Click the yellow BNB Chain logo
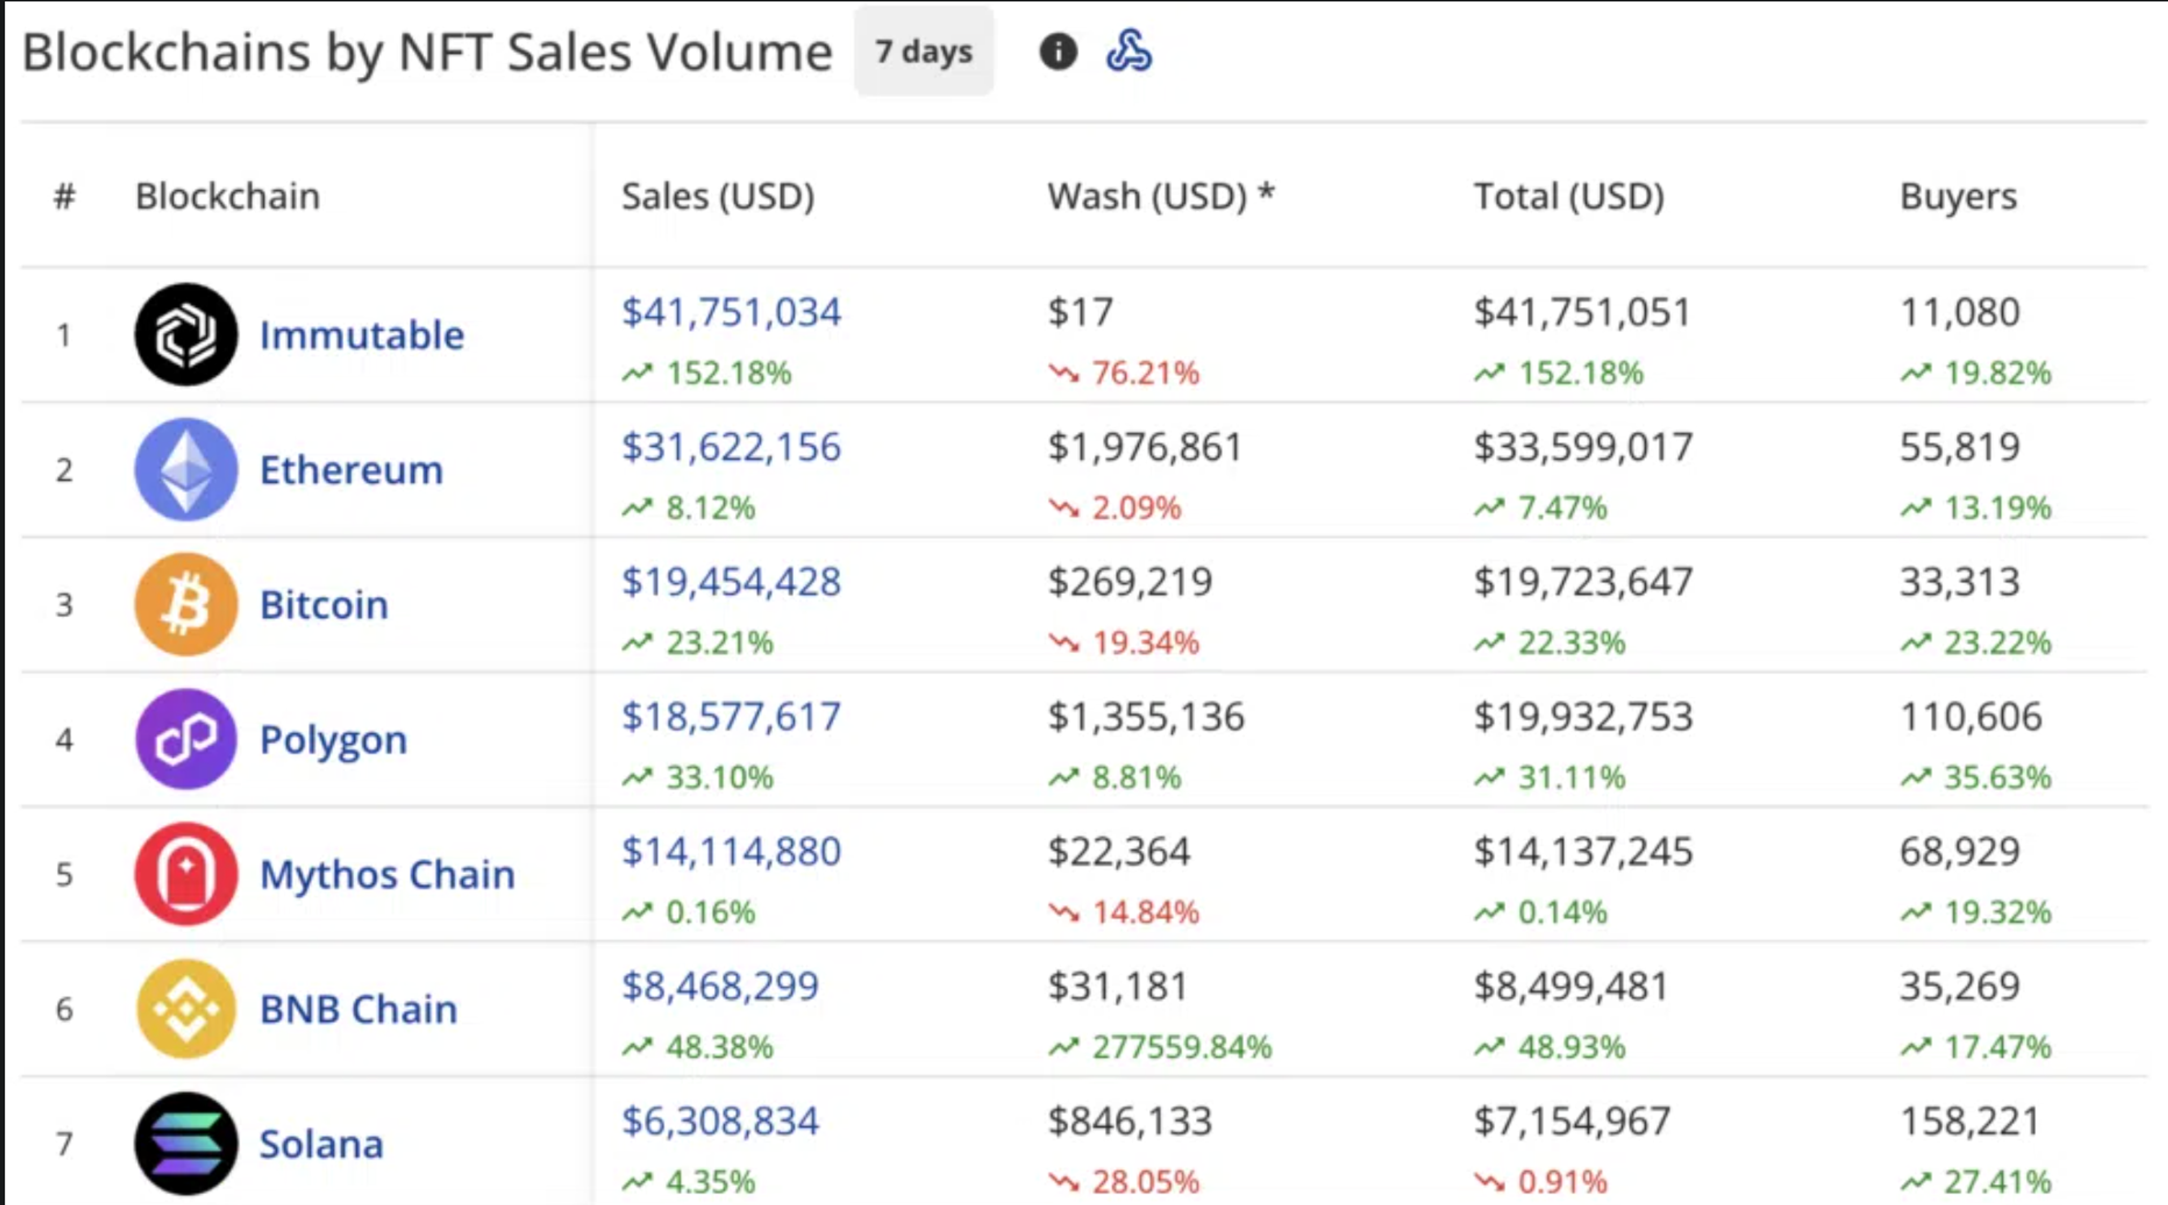The image size is (2168, 1205). pos(186,1008)
